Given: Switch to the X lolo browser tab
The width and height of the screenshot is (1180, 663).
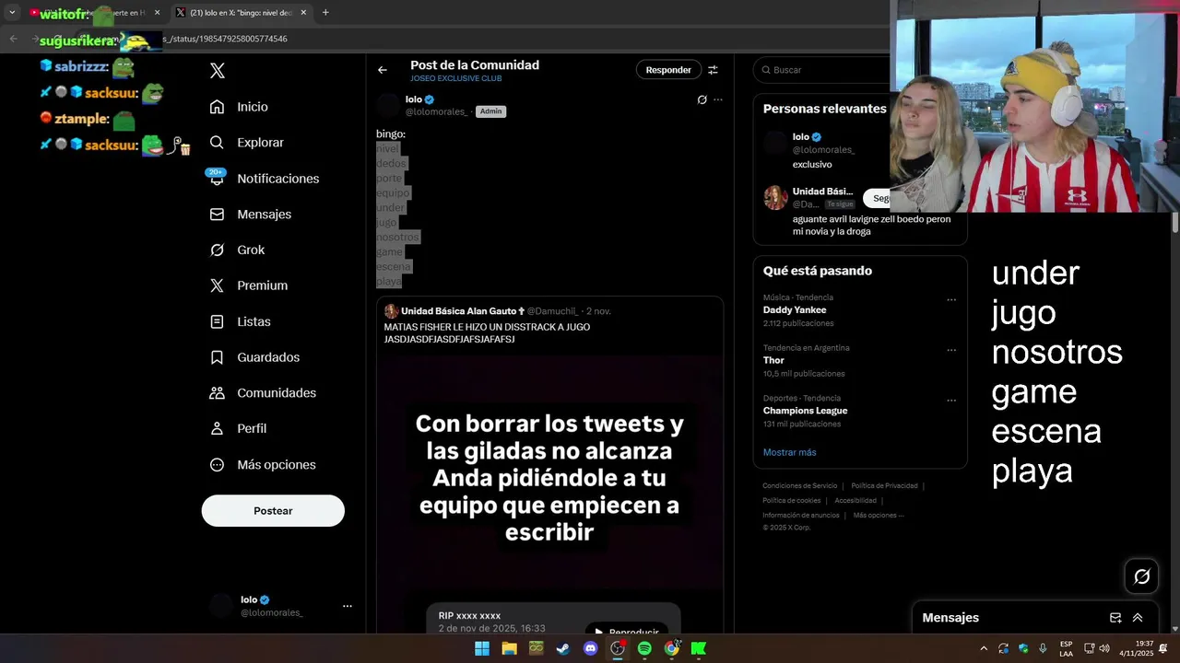Looking at the screenshot, I should (x=243, y=13).
